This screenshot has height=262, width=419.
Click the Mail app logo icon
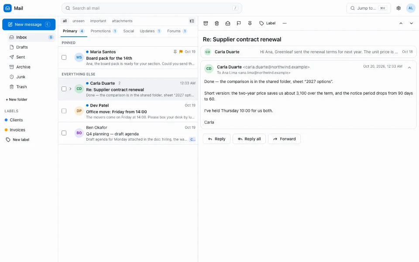coord(7,8)
